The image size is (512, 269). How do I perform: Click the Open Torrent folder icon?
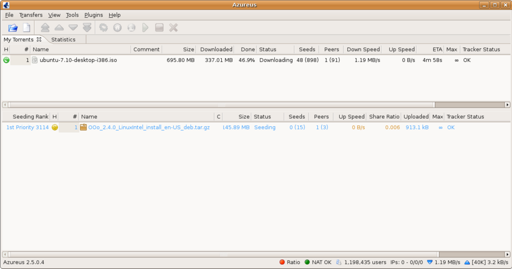tap(13, 28)
